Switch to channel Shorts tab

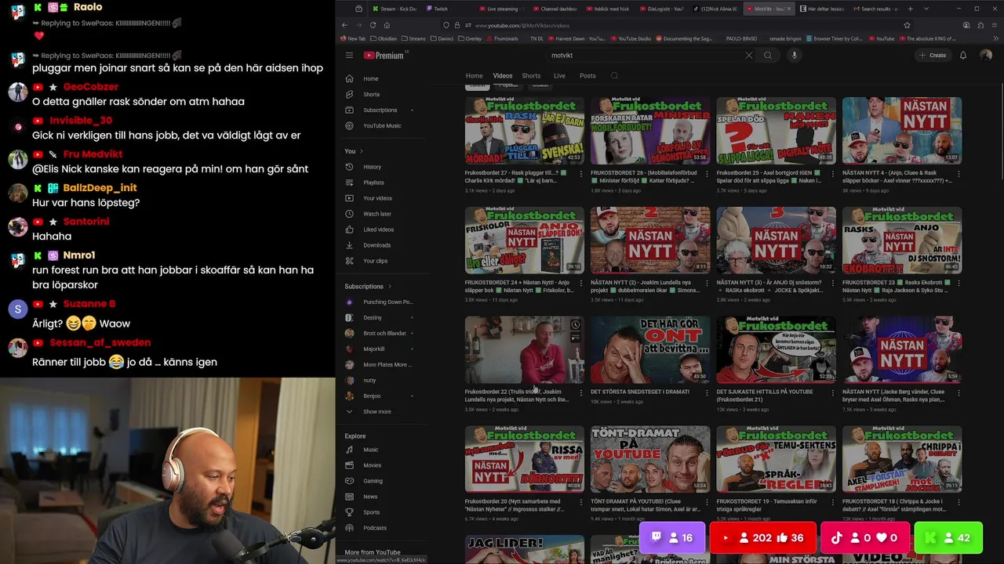click(x=531, y=76)
